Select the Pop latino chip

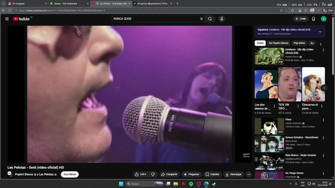coord(299,43)
